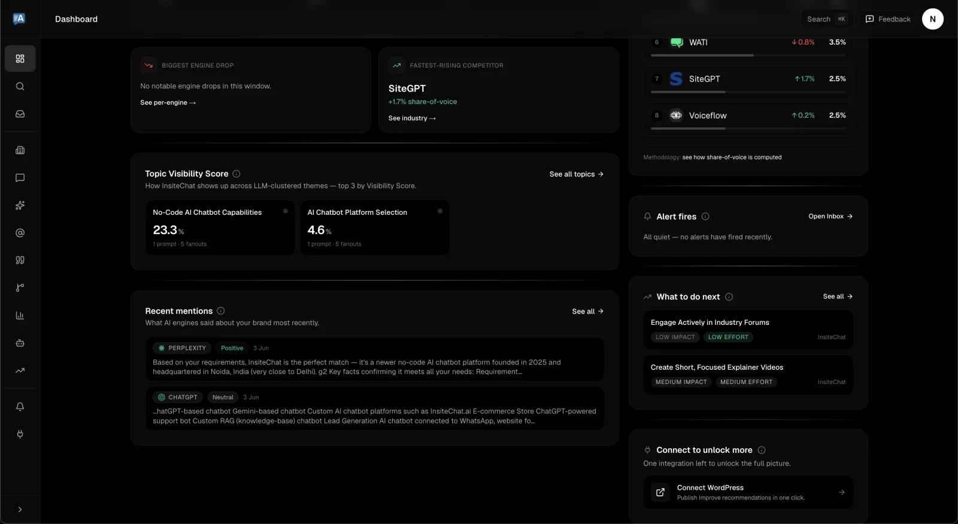Expand the sidebar with bottom chevron

(x=20, y=510)
